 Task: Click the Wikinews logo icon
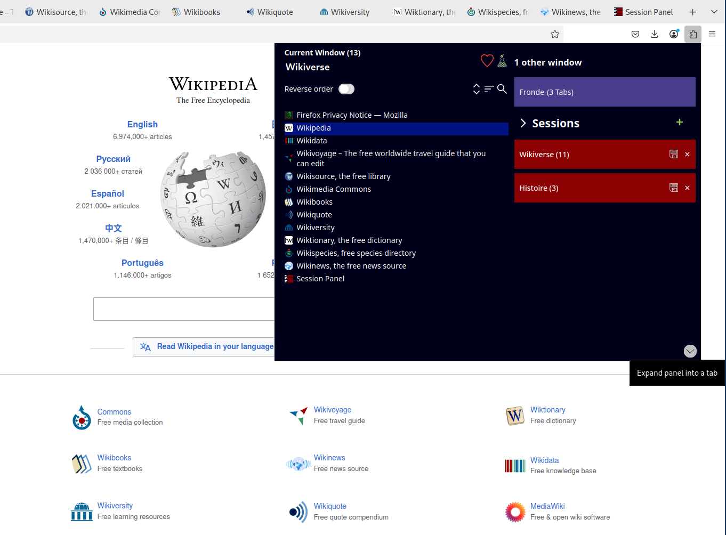click(299, 464)
